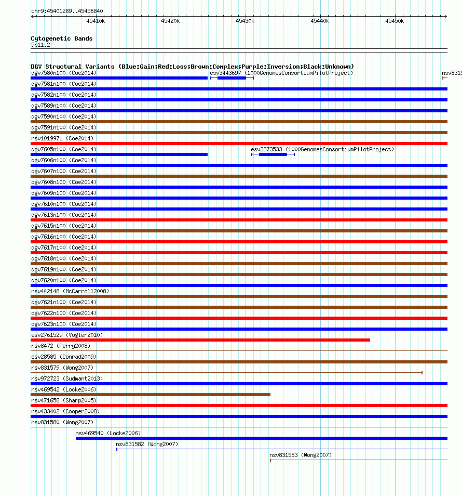The height and width of the screenshot is (496, 462).
Task: Select the dgv7615n100 (Coe2014) label
Action: pos(64,226)
